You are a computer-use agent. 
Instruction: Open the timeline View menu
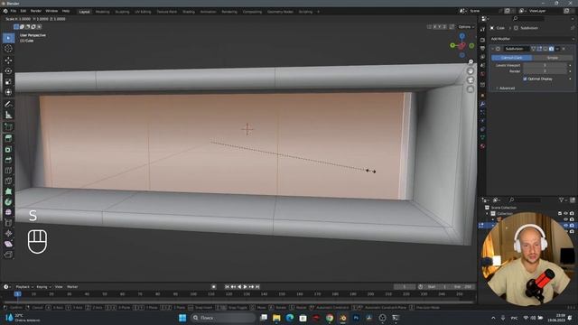pyautogui.click(x=59, y=287)
